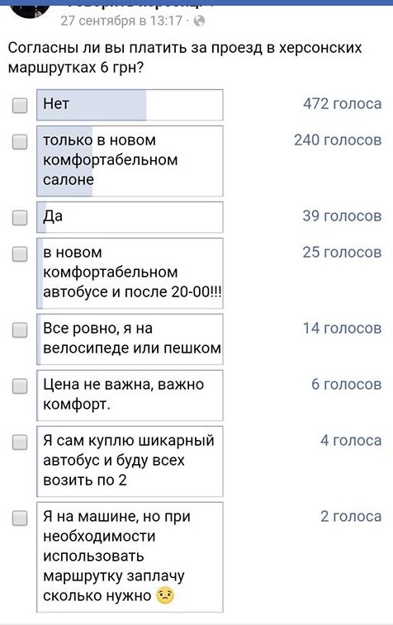Image resolution: width=393 pixels, height=625 pixels.
Task: Tick the 'Я на машине' option checkbox
Action: [x=20, y=518]
